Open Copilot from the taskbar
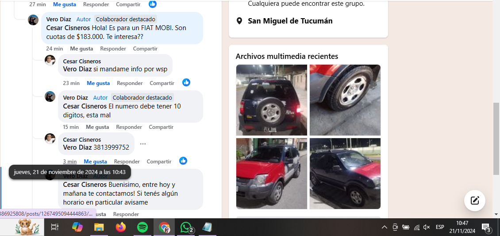The image size is (500, 236). click(77, 227)
